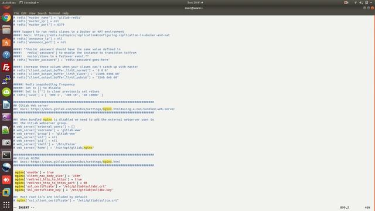Open the green cloud download dock icon
This screenshot has width=375, height=211.
[6, 92]
